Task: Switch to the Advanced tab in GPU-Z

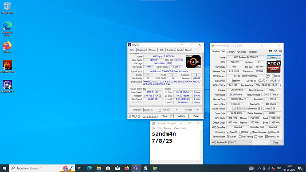Action: point(241,52)
